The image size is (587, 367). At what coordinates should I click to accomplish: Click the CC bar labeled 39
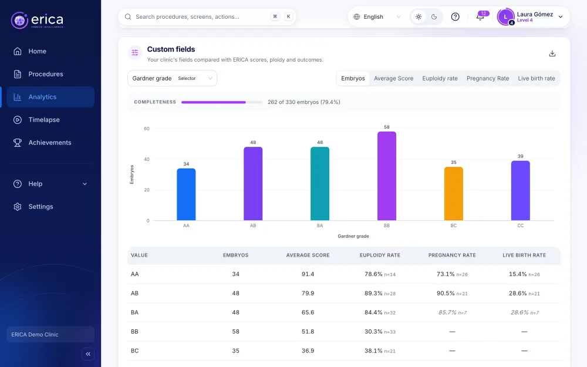click(521, 191)
